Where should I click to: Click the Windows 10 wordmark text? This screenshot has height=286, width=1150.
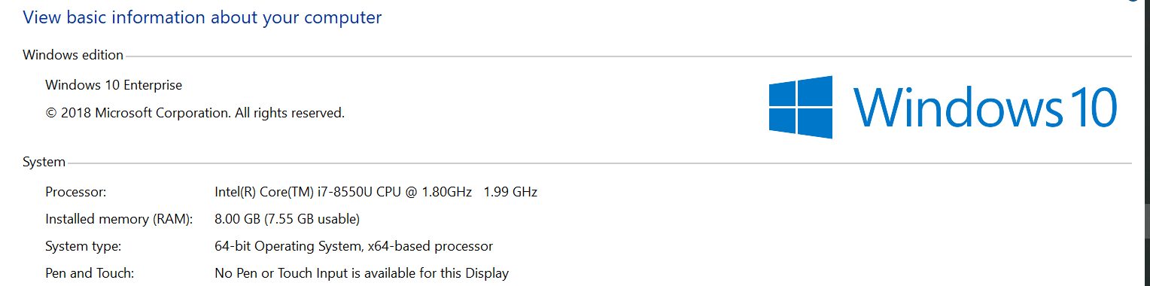pos(985,107)
